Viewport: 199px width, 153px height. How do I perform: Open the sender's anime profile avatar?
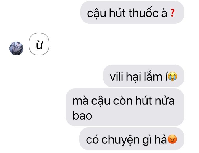click(16, 48)
